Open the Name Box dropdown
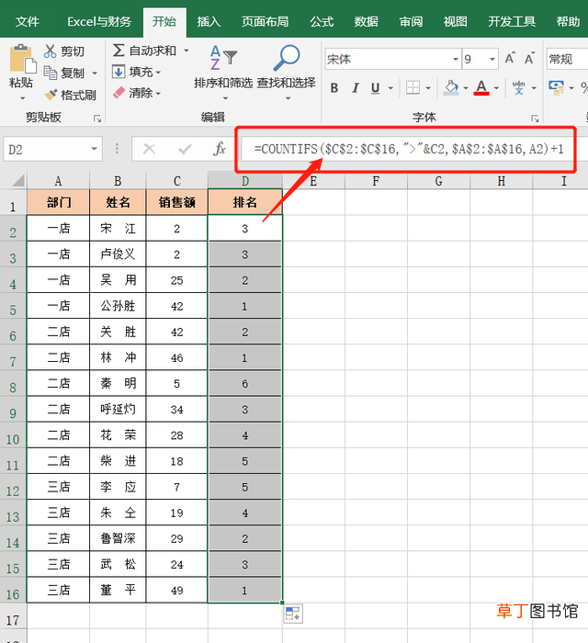Viewport: 588px width, 643px height. (95, 149)
